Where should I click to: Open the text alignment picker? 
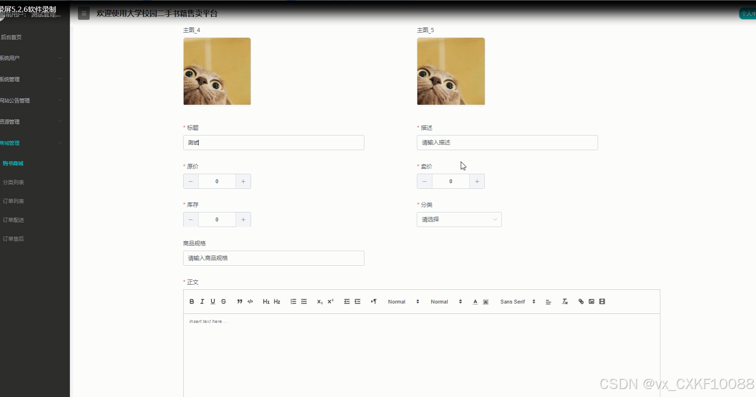(x=548, y=302)
